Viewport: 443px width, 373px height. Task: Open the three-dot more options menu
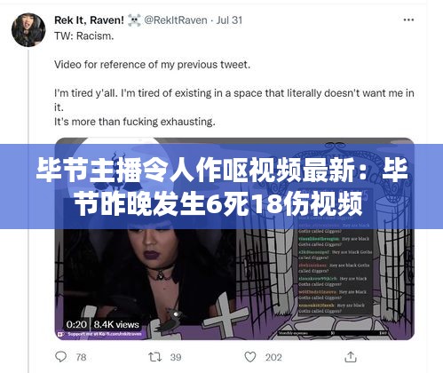point(408,20)
